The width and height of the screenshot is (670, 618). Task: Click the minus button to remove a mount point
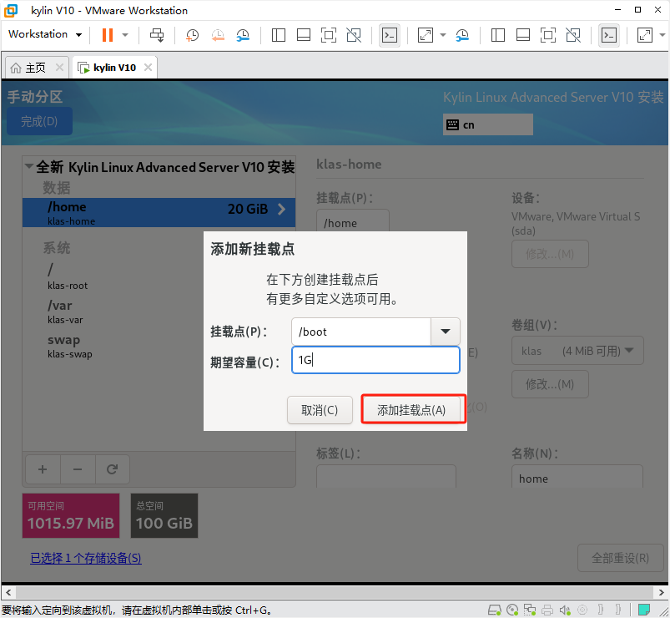[78, 469]
